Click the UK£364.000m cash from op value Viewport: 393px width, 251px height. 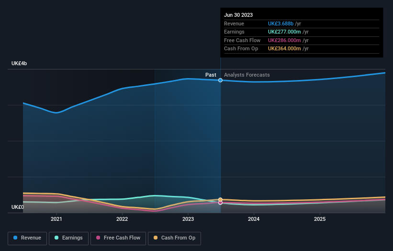[284, 49]
